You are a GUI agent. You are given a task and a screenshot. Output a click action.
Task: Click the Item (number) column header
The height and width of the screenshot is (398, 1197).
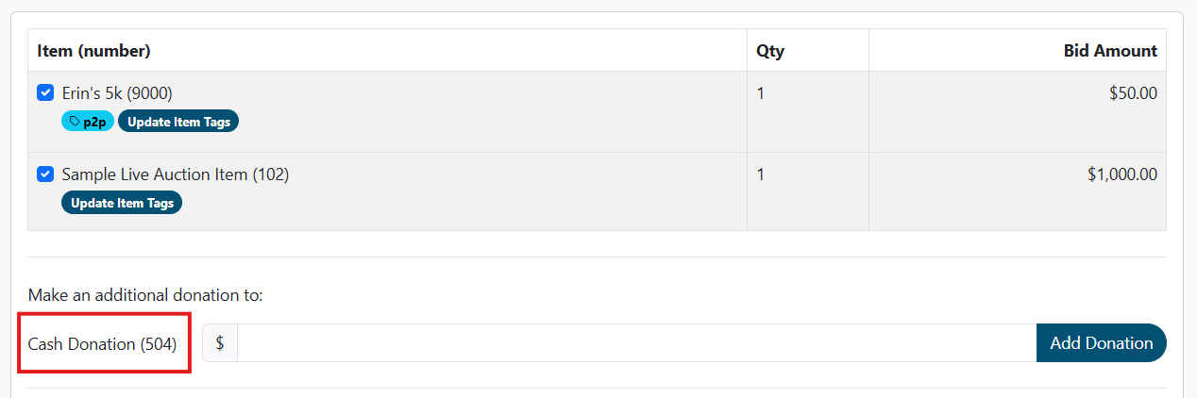coord(94,51)
